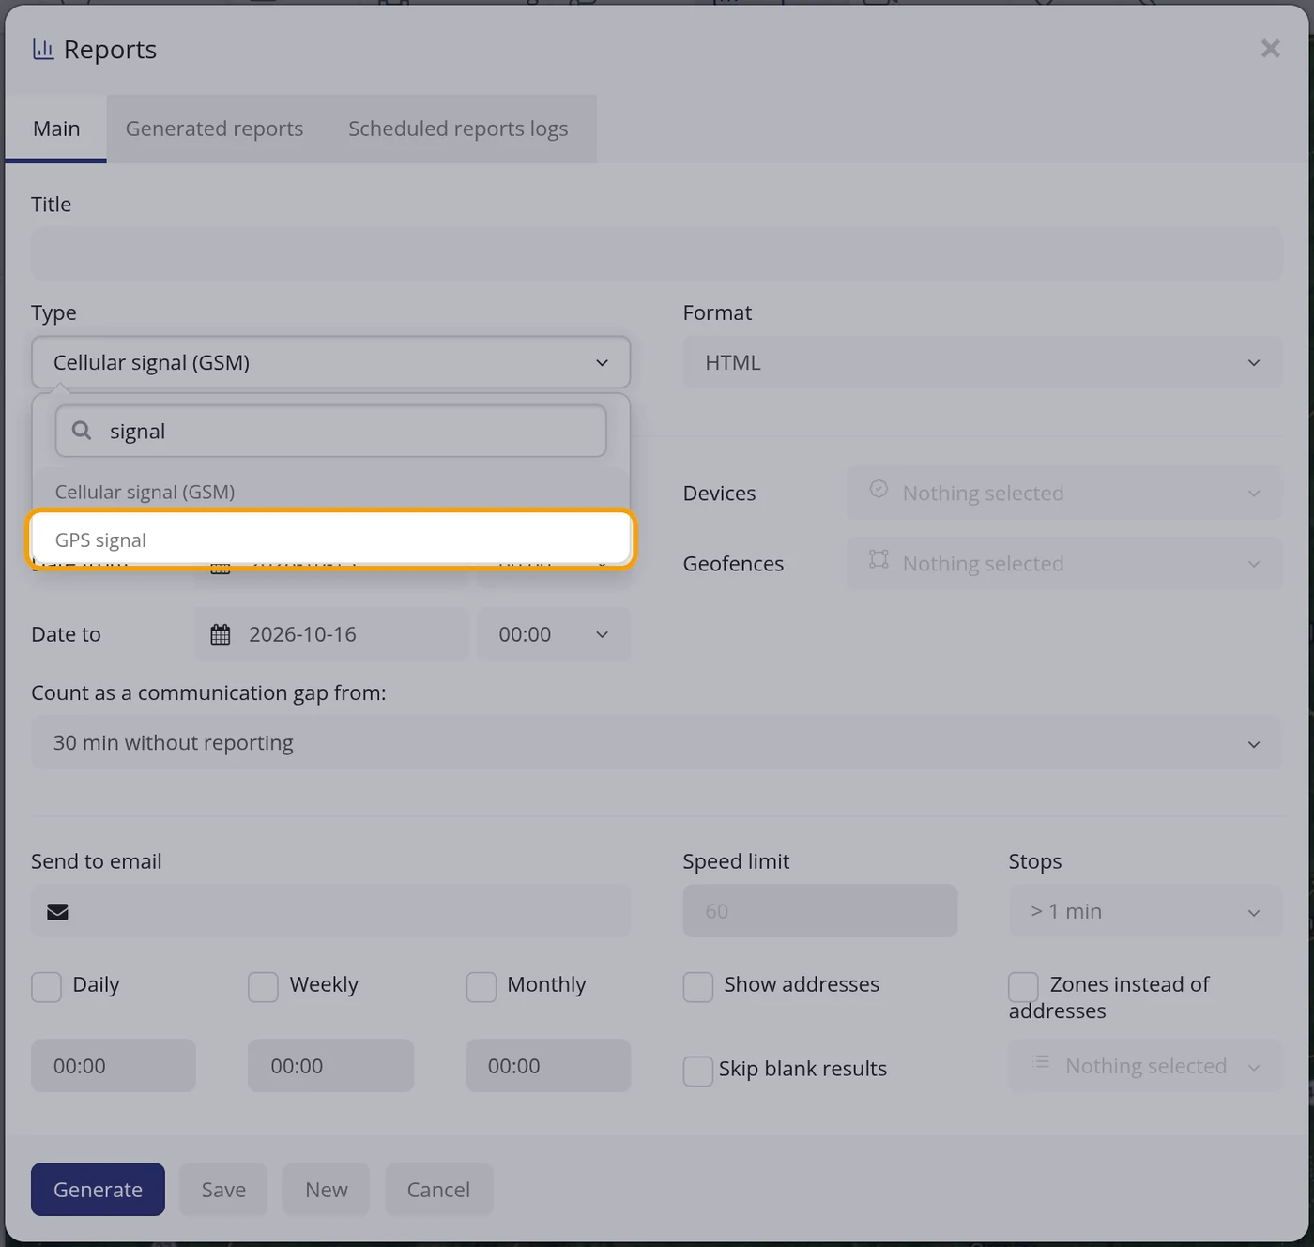Click the Title input field
Viewport: 1314px width, 1247px height.
[657, 253]
